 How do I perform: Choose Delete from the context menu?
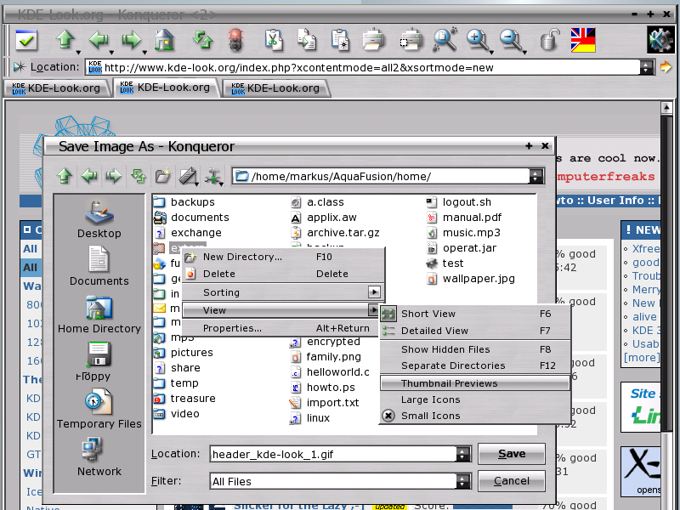(x=283, y=274)
